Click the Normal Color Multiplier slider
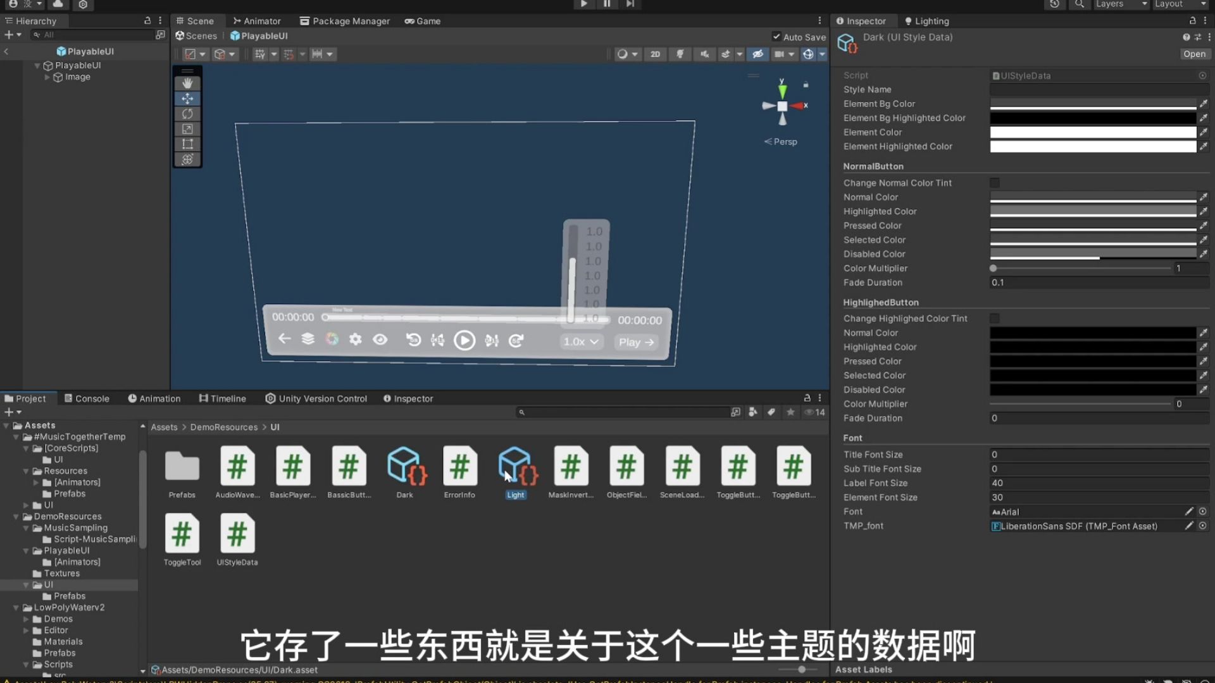1215x683 pixels. (1081, 268)
